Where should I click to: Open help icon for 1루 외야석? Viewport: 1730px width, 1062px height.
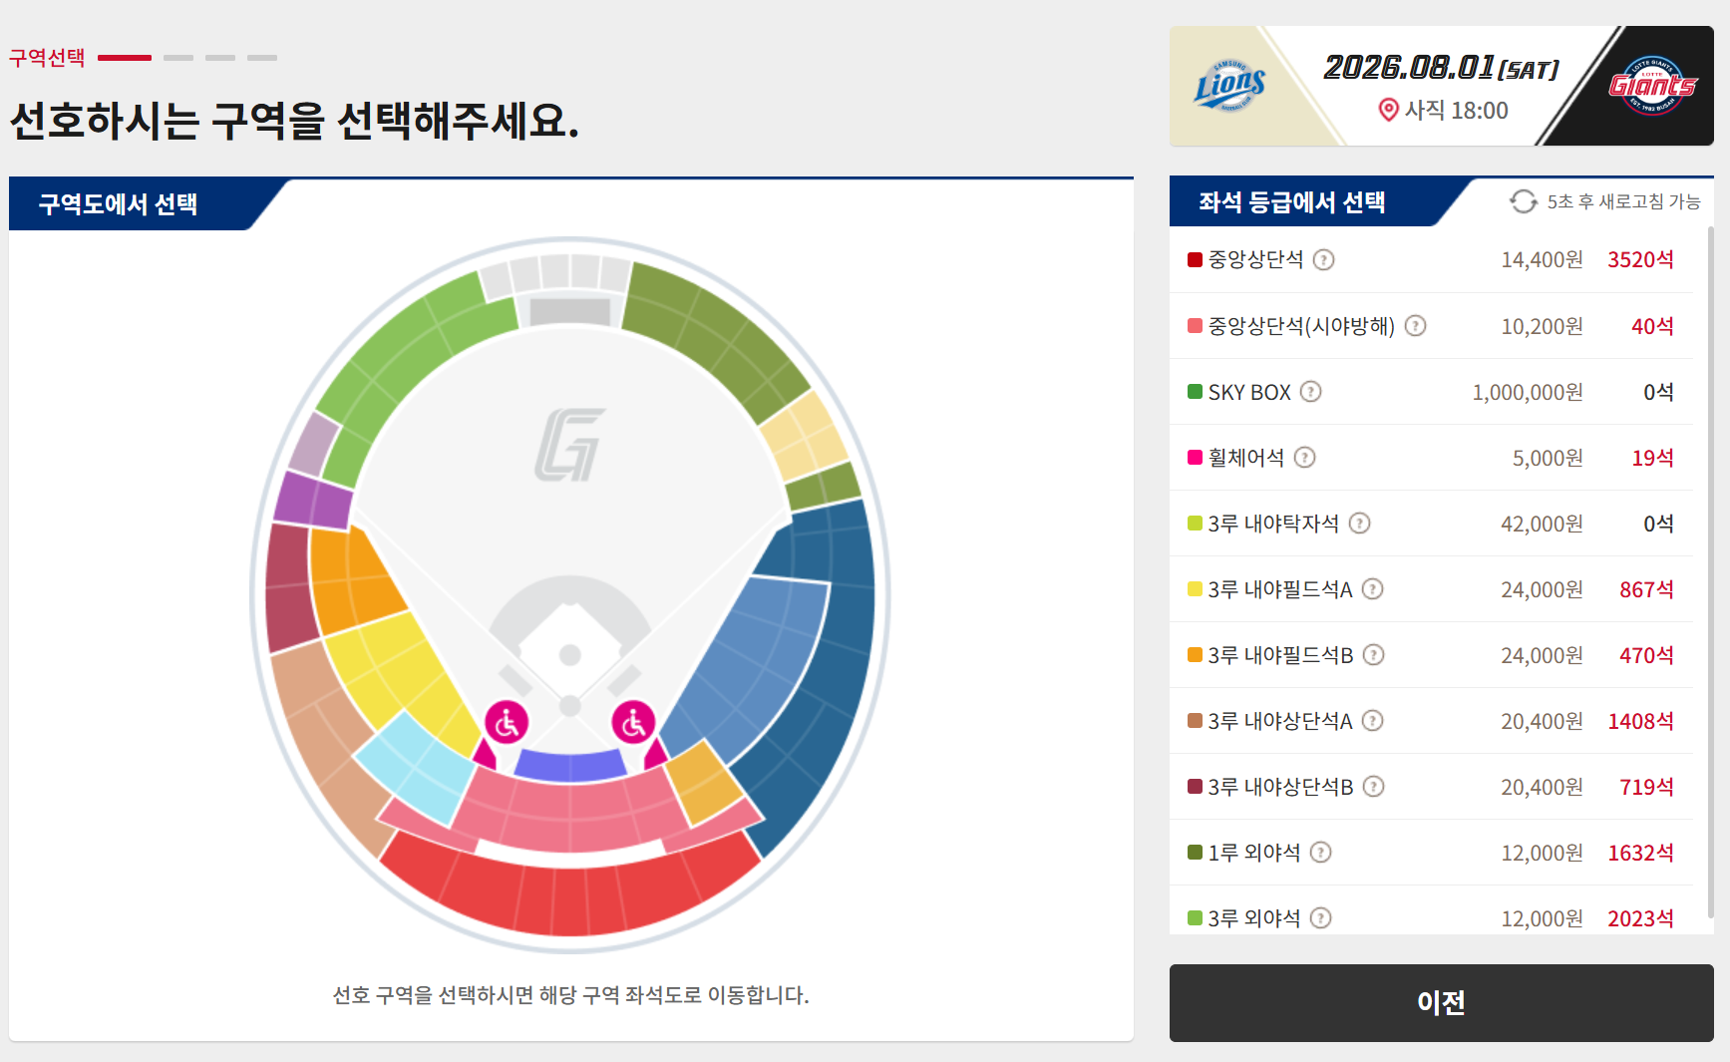pos(1320,853)
